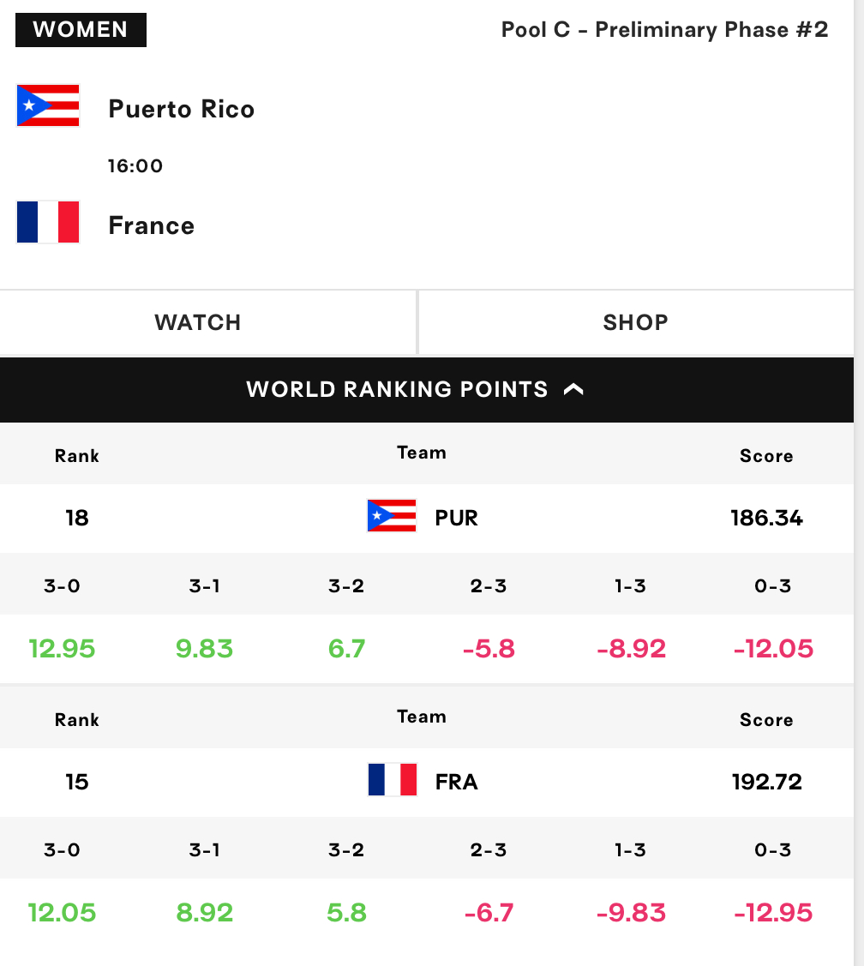Image resolution: width=864 pixels, height=966 pixels.
Task: Open the SHOP tab
Action: 636,322
